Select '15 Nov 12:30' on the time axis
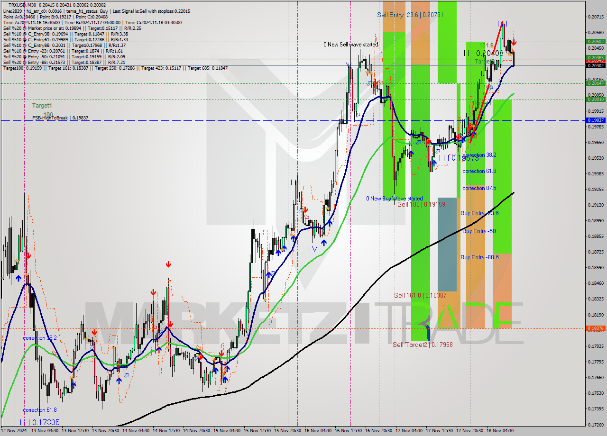The image size is (607, 436). pos(258,431)
